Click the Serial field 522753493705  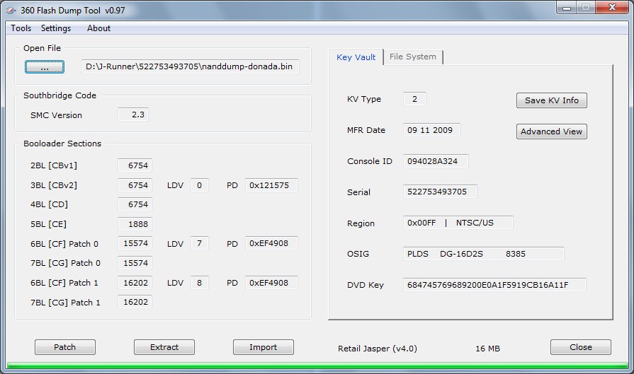pos(440,192)
